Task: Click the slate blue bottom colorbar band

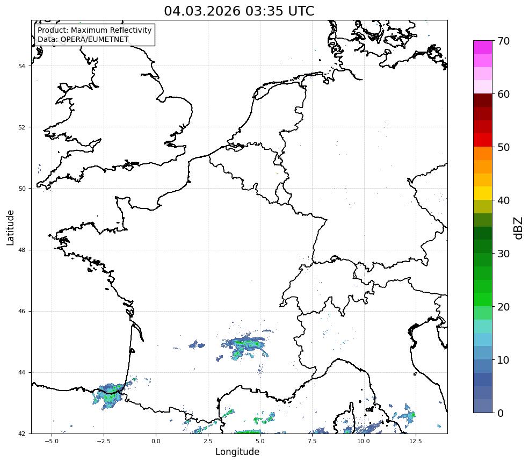Action: [x=483, y=406]
